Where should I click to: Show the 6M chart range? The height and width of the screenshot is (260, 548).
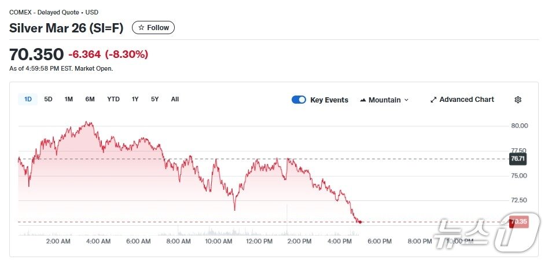90,99
